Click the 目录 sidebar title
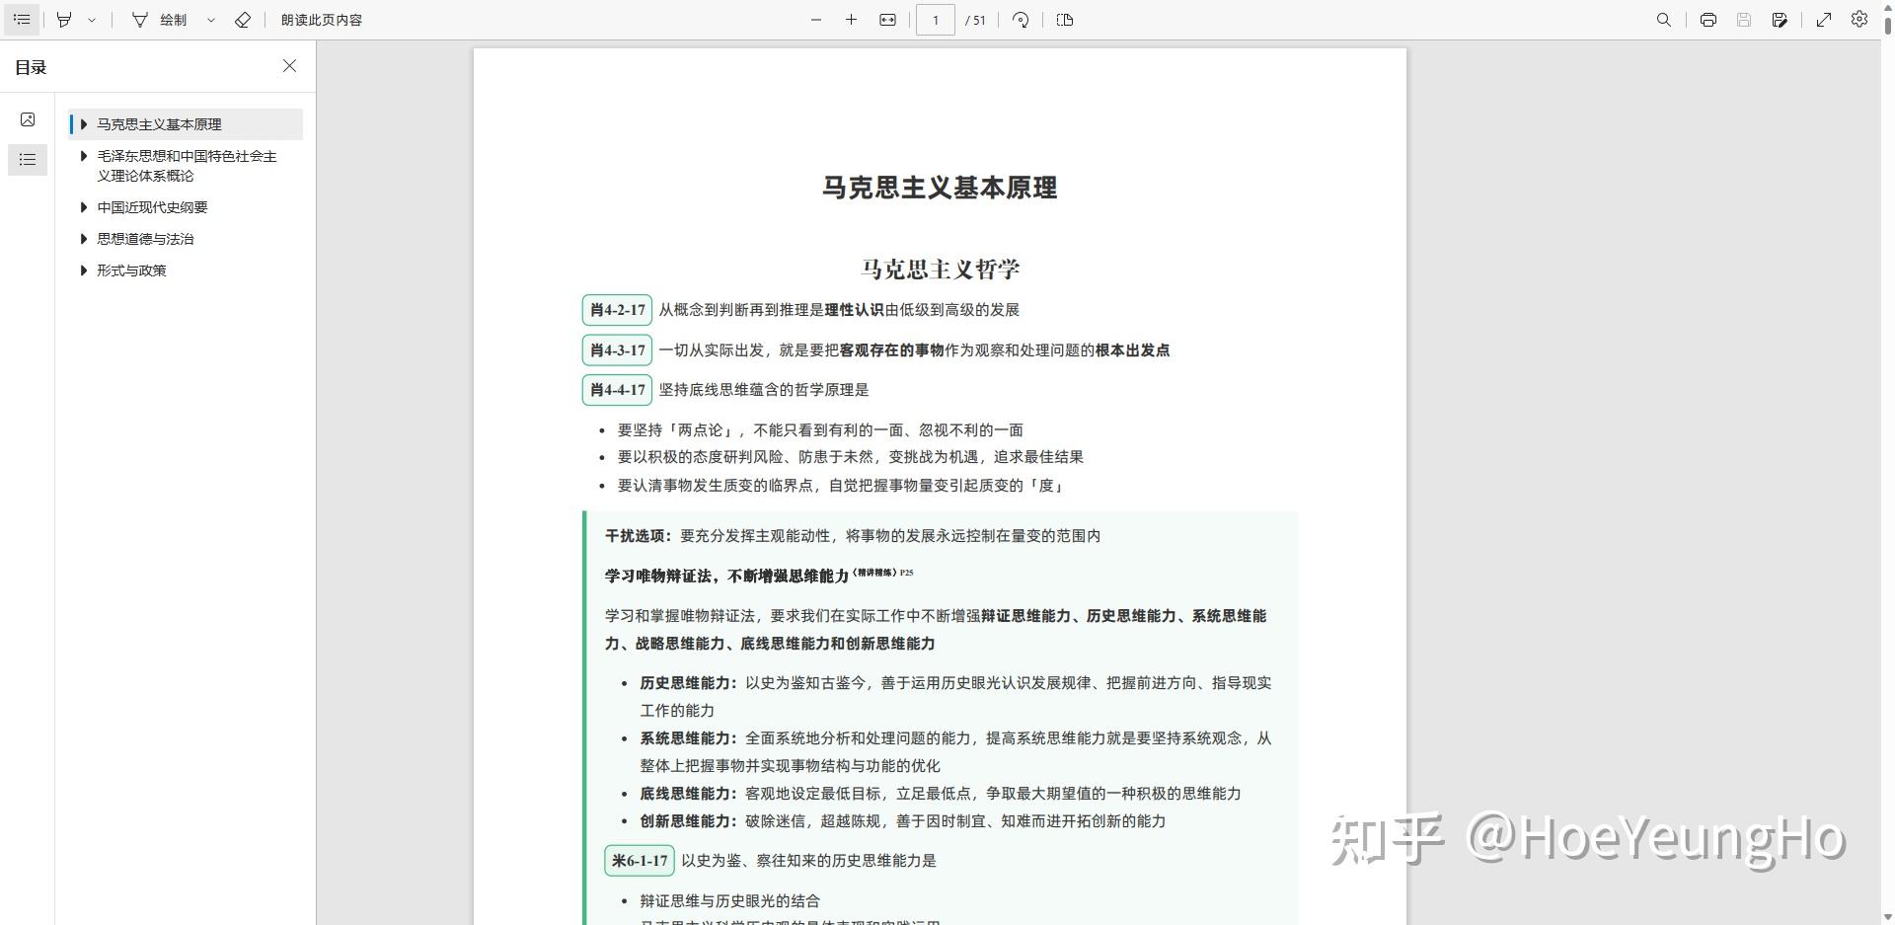1895x925 pixels. tap(31, 67)
